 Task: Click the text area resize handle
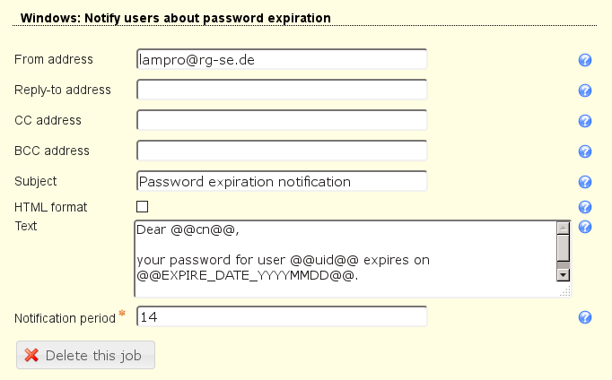pos(564,291)
